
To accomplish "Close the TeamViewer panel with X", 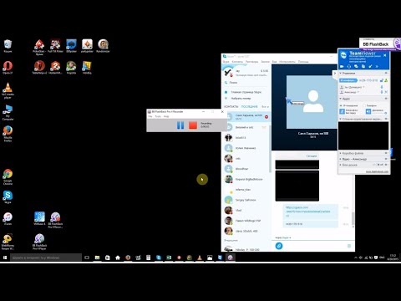I will (x=385, y=55).
